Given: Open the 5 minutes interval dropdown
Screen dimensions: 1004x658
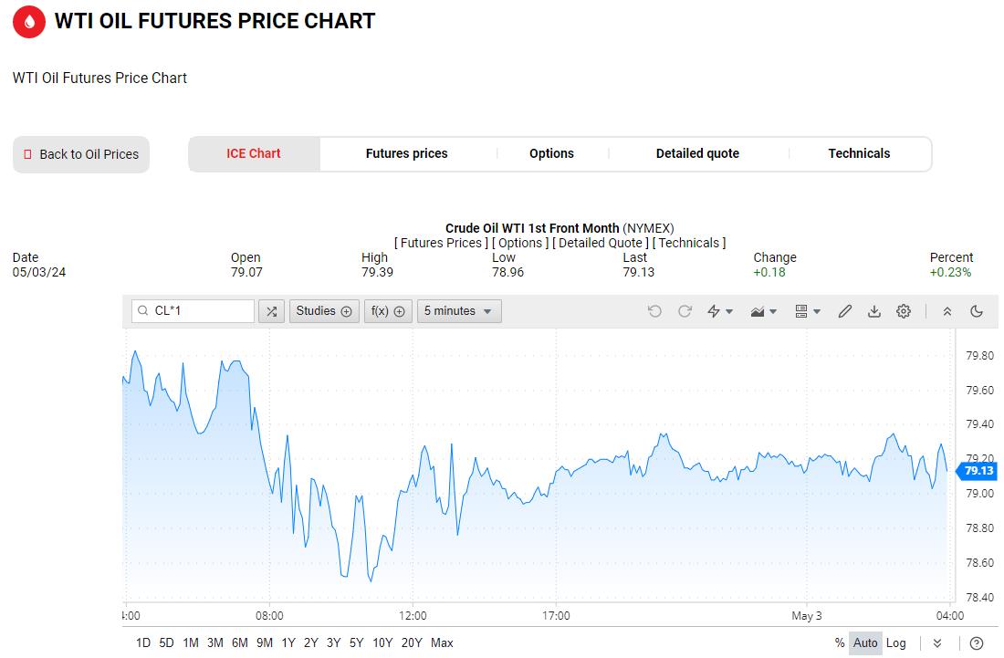Looking at the screenshot, I should [x=458, y=311].
